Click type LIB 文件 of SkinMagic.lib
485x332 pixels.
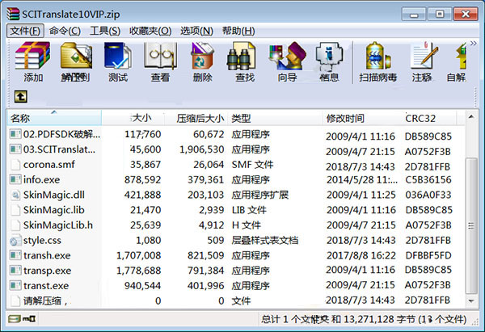[249, 210]
